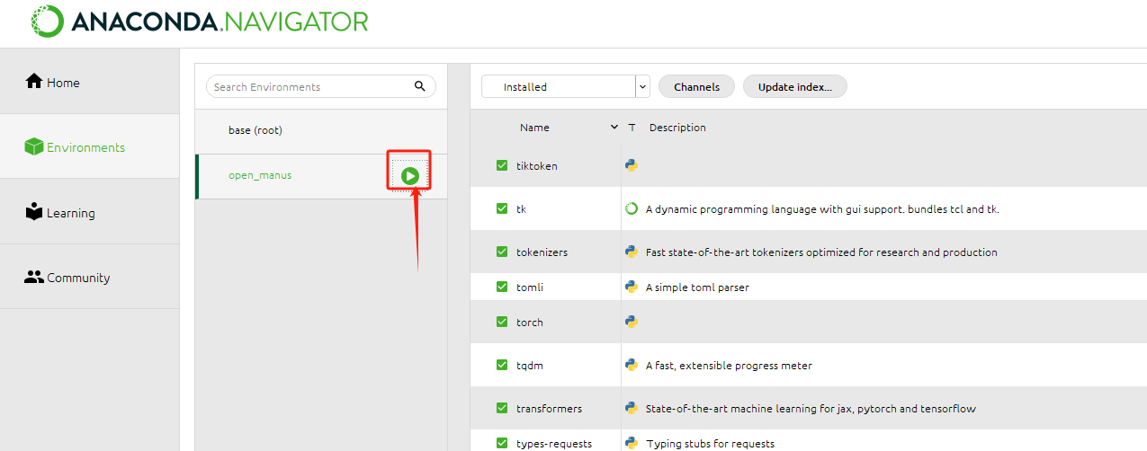This screenshot has width=1147, height=451.
Task: Click the Description column header
Action: (677, 128)
